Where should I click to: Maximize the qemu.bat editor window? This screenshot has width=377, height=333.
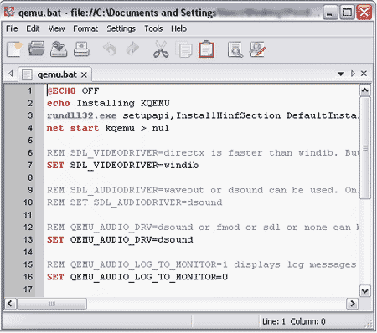[x=347, y=13]
